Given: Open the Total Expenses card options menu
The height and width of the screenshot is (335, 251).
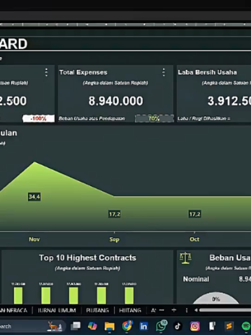Looking at the screenshot, I should (x=164, y=72).
